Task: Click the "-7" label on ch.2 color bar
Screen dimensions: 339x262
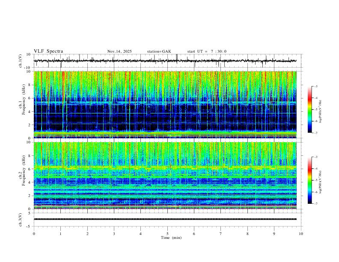Action: click(315, 204)
